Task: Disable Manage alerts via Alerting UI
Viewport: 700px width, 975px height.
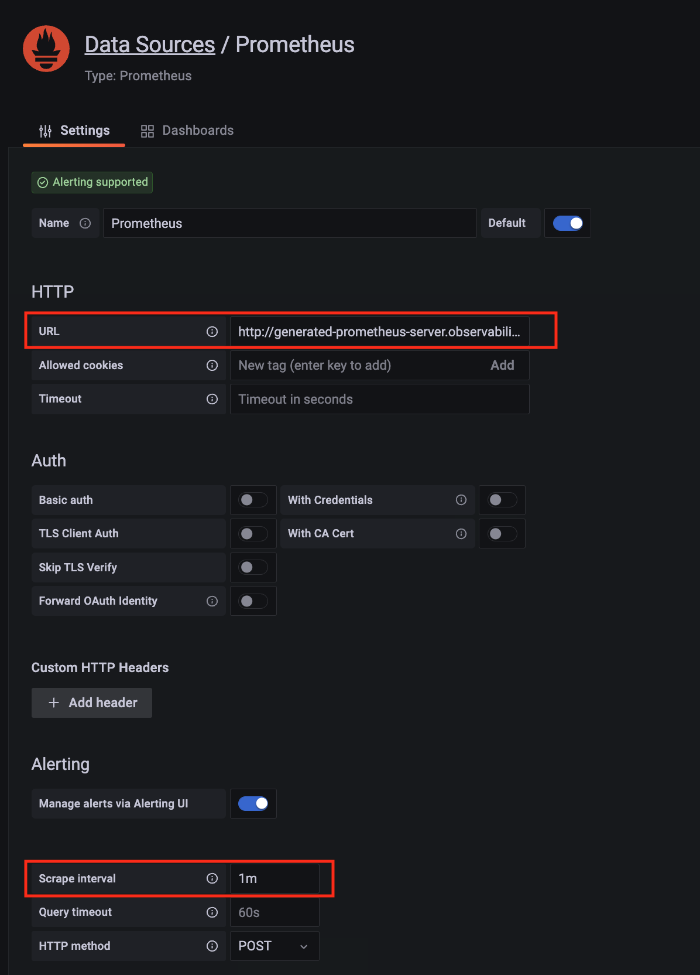Action: click(x=253, y=803)
